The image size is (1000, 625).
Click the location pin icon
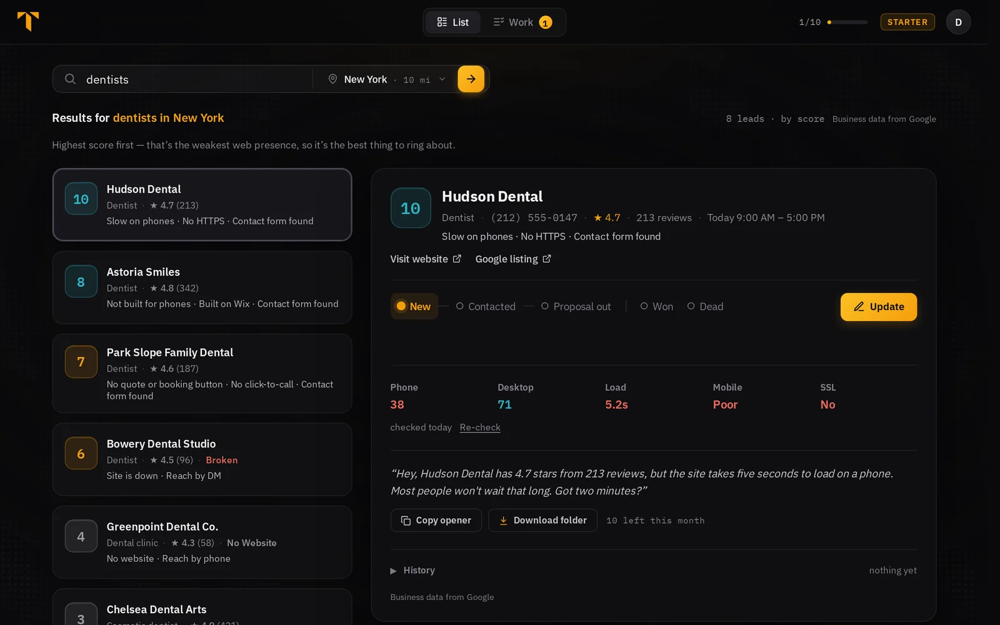332,79
